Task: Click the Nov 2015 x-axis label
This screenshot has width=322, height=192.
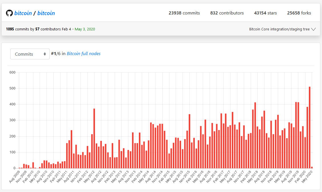Action: 185,176
